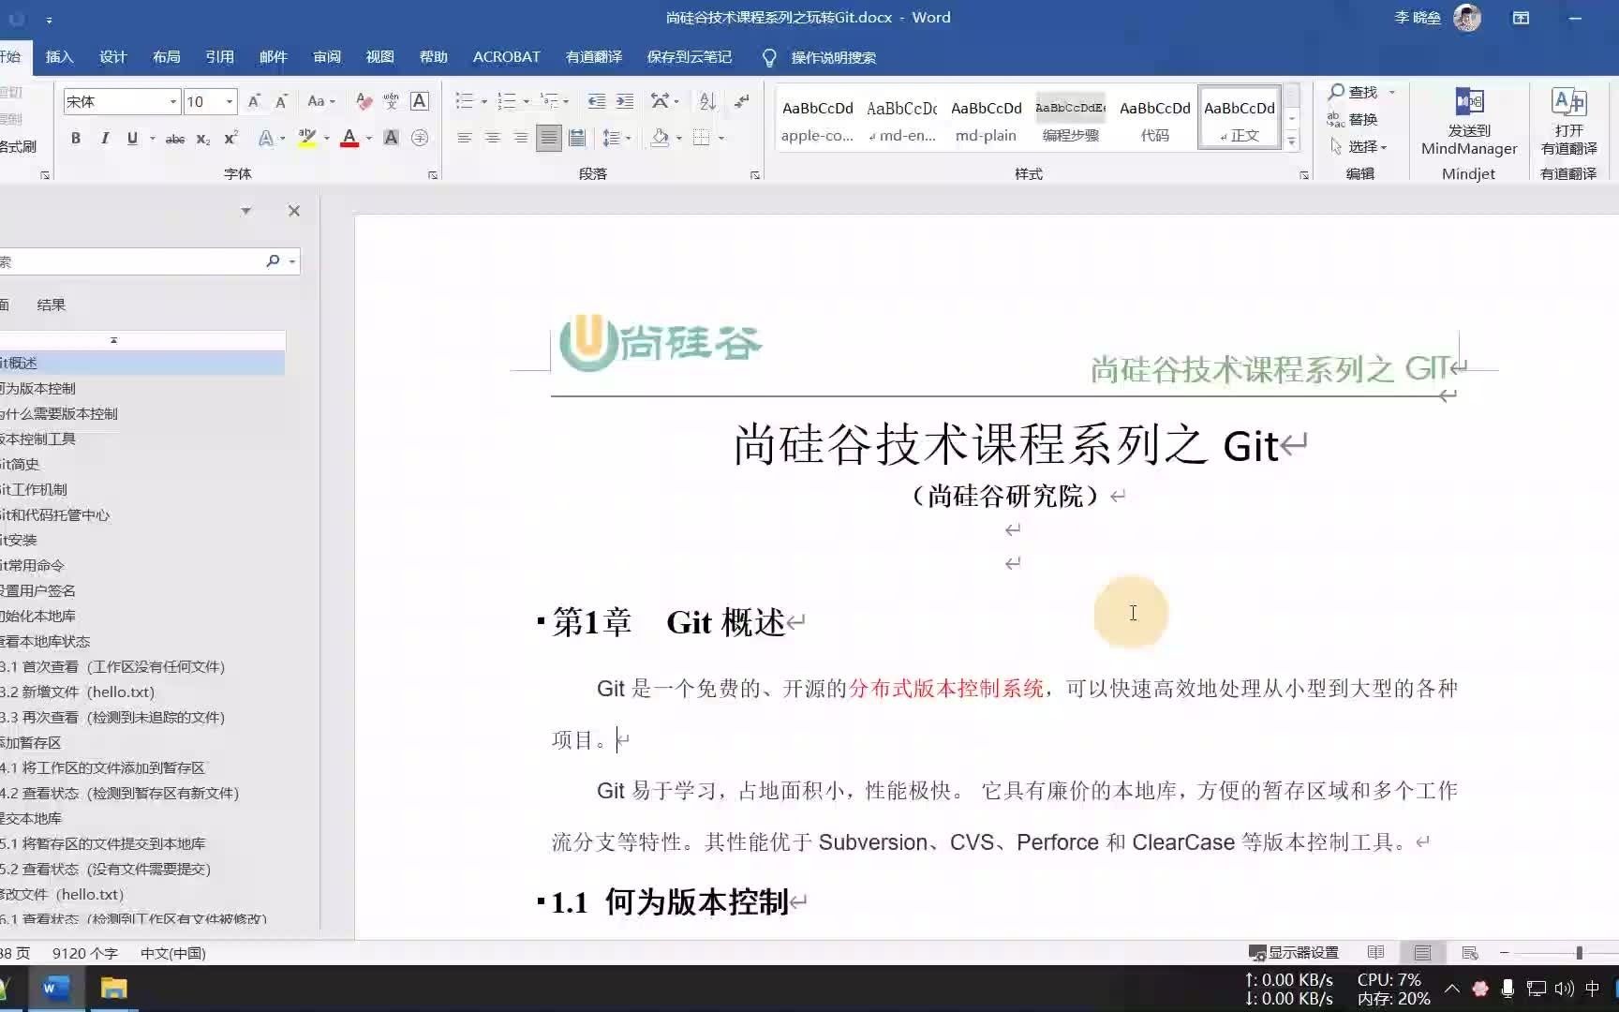Viewport: 1619px width, 1012px height.
Task: Switch to the 引用 tab
Action: (x=219, y=57)
